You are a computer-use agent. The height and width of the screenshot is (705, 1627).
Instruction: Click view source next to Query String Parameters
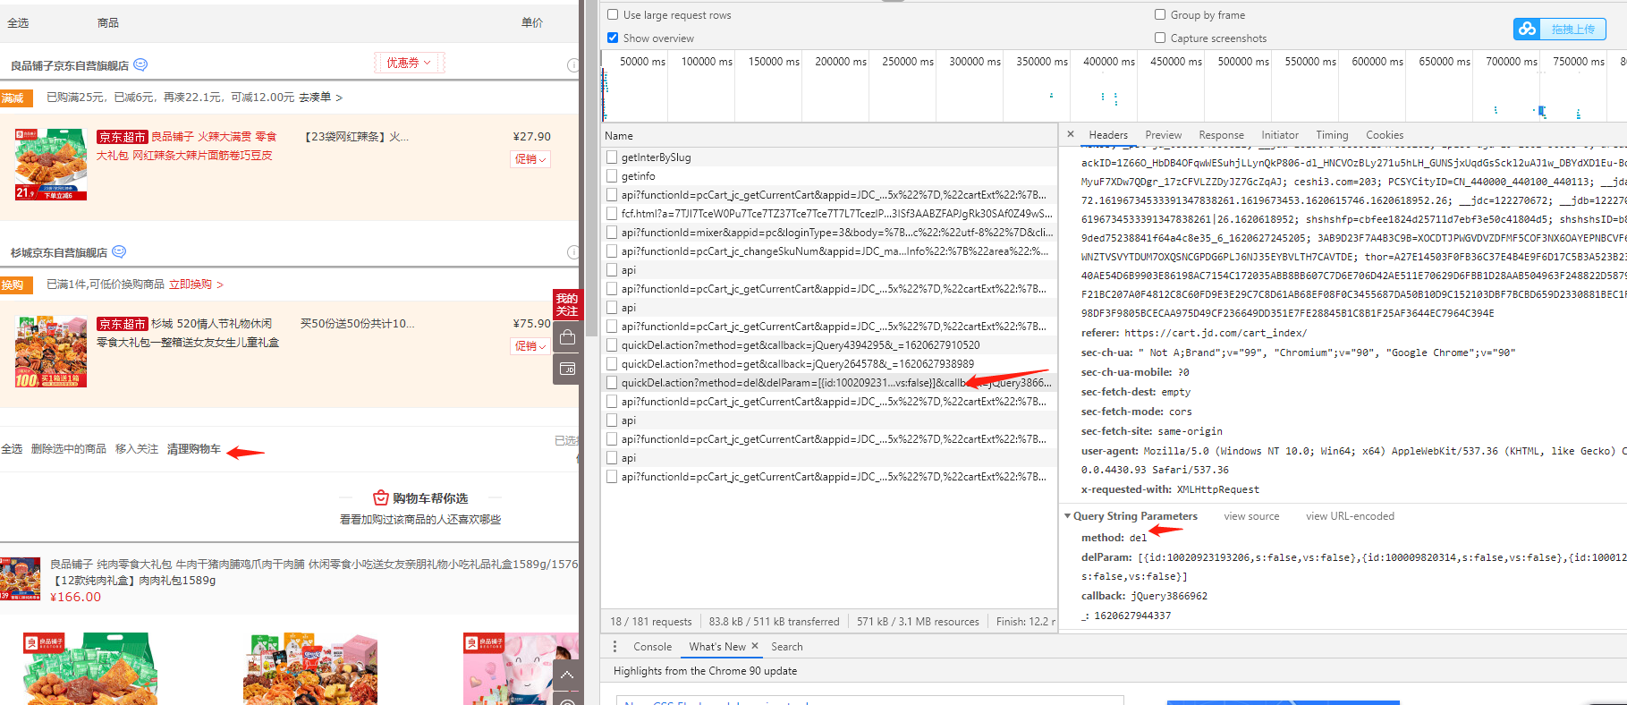pos(1251,516)
